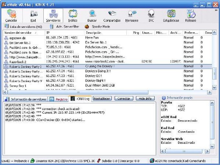The image size is (220, 165).
Task: Click description Dual Athlon 2600 2GB
Action: point(100,86)
